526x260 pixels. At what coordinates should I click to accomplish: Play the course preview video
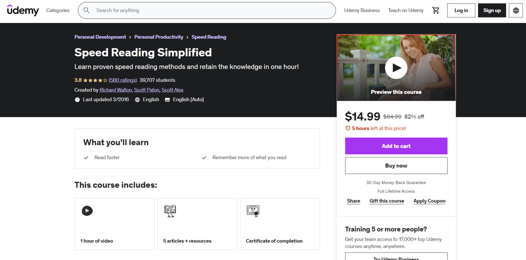pos(396,68)
